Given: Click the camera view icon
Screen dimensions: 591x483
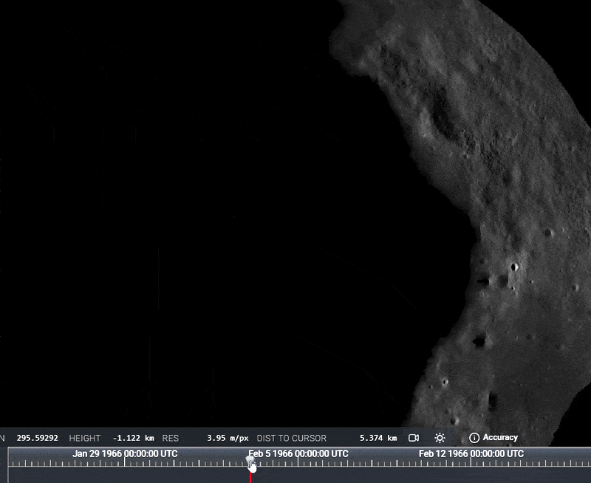Looking at the screenshot, I should coord(414,438).
